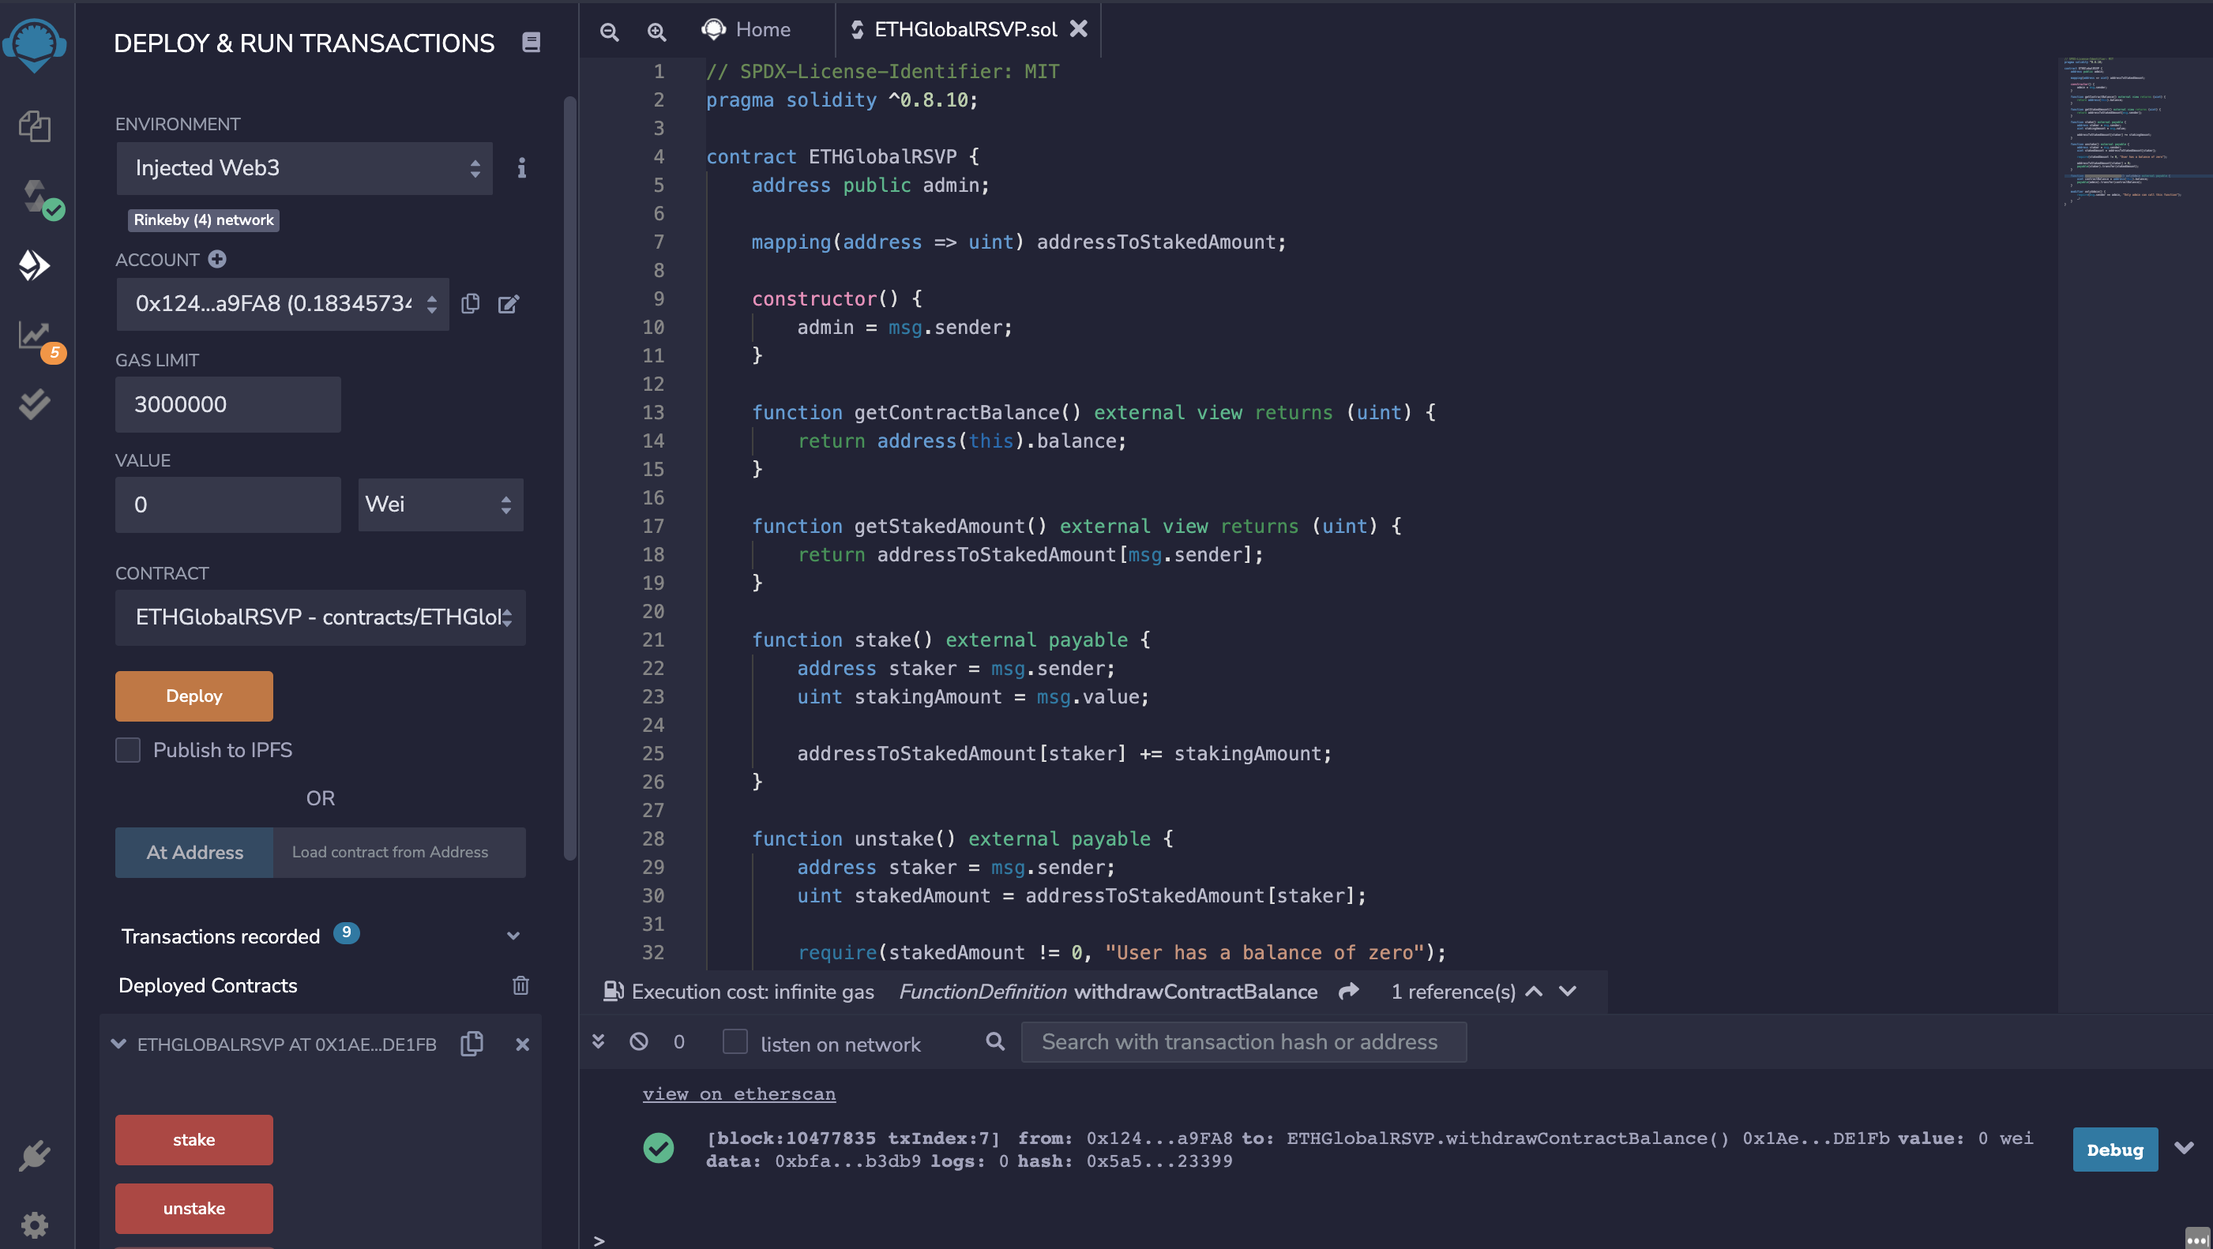Click the copy account address icon
The width and height of the screenshot is (2213, 1249).
click(x=472, y=304)
